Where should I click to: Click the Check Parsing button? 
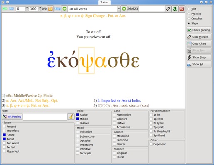(x=199, y=30)
